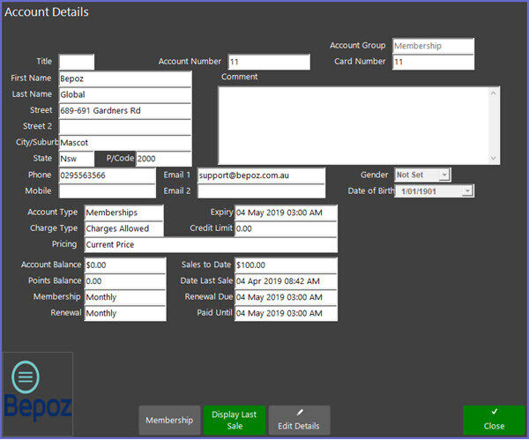Click the Comment text area
The image size is (529, 440).
coord(358,124)
